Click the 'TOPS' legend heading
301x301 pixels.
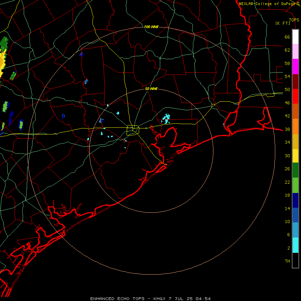[294, 20]
